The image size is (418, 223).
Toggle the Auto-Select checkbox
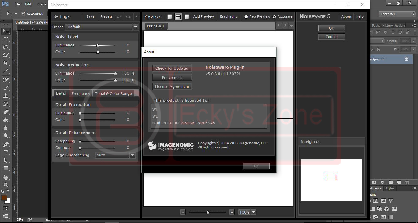(x=24, y=13)
